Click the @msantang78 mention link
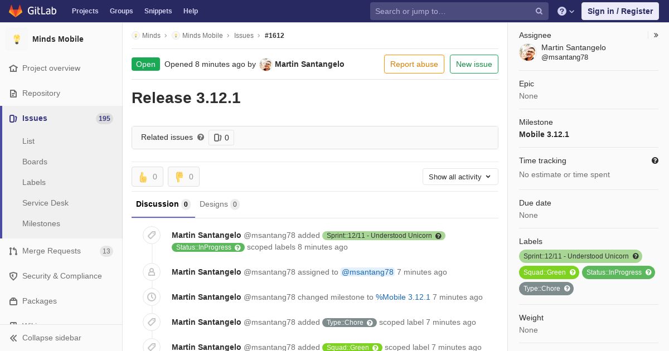 (367, 272)
